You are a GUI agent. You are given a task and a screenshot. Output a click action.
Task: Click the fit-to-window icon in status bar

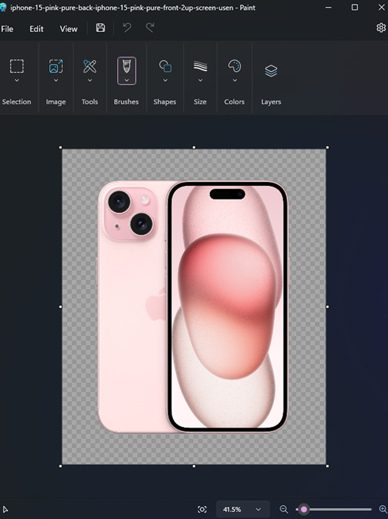pos(202,509)
